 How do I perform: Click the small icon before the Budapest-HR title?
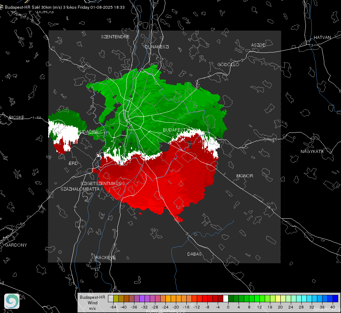(x=1, y=7)
